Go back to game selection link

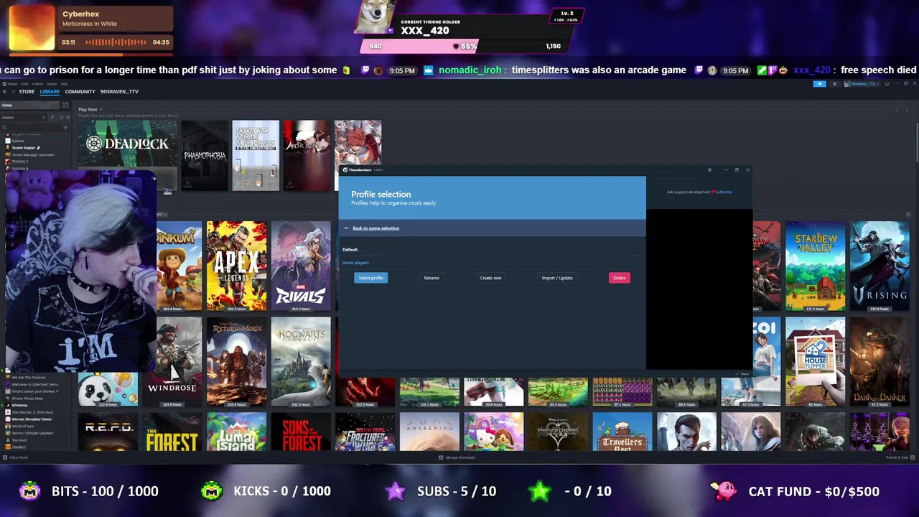tap(375, 228)
